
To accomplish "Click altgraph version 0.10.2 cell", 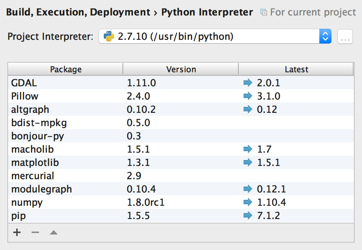I will [x=141, y=109].
